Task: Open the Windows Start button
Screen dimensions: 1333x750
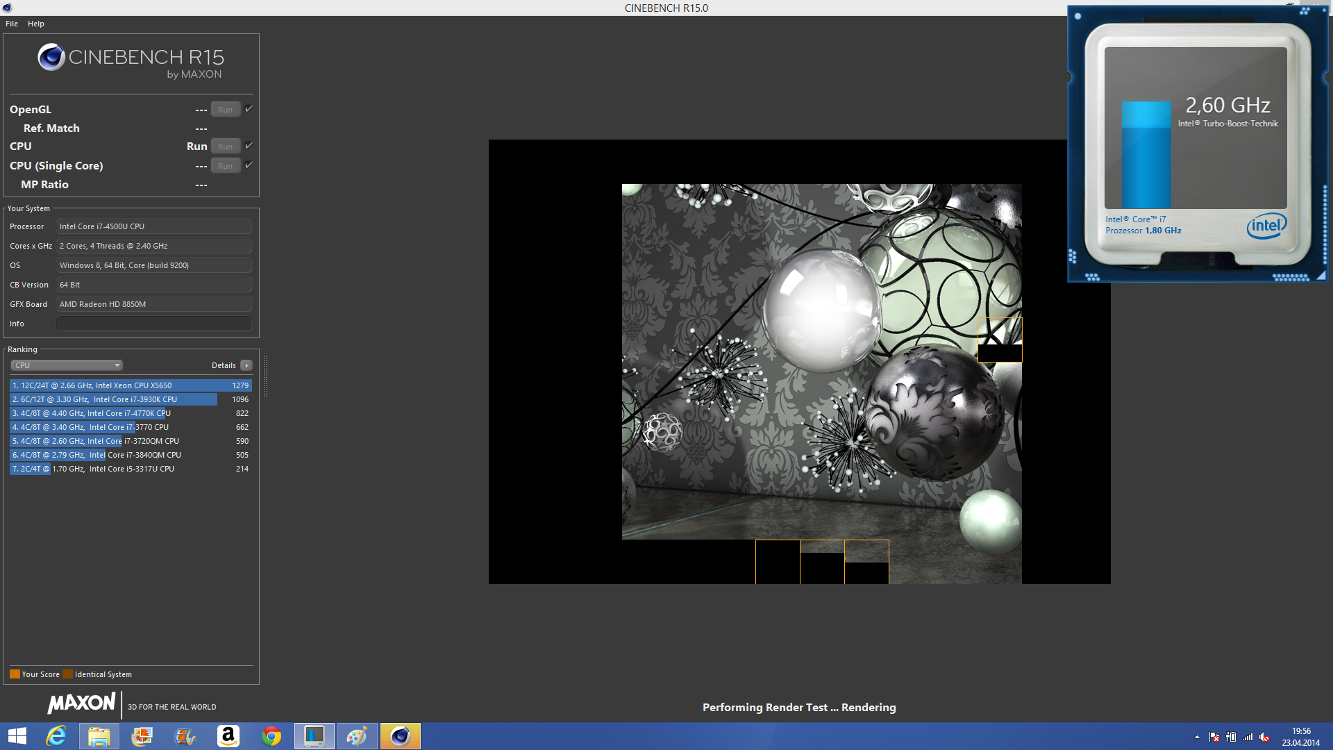Action: 17,736
